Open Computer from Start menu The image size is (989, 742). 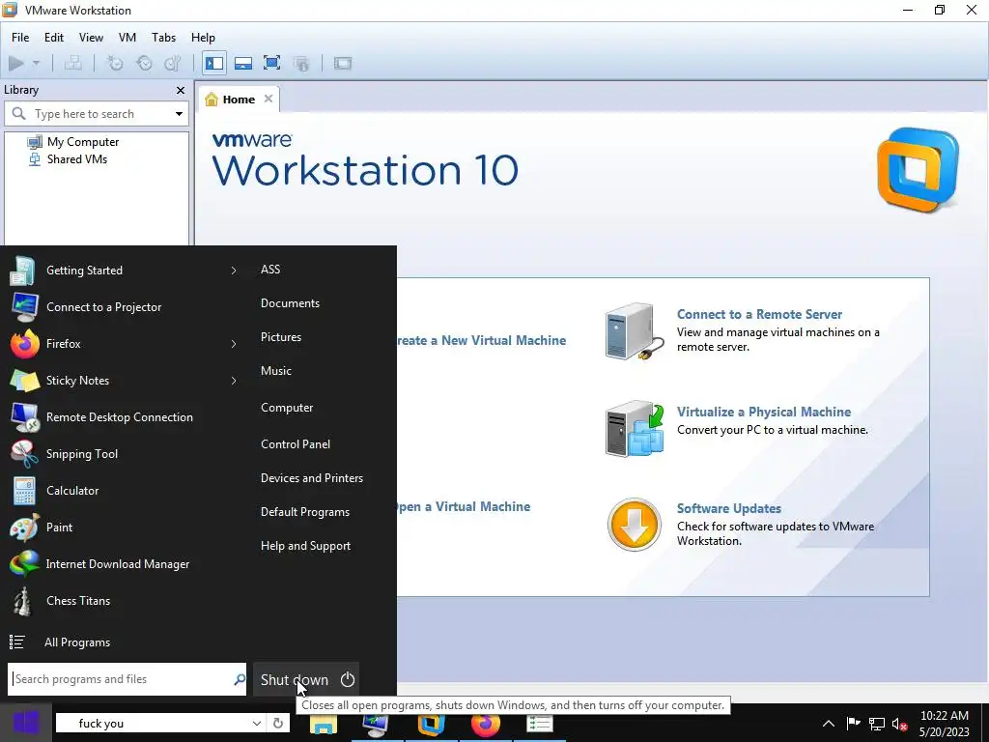point(286,408)
